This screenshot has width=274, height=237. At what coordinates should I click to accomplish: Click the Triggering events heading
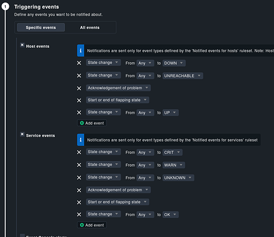pos(37,7)
